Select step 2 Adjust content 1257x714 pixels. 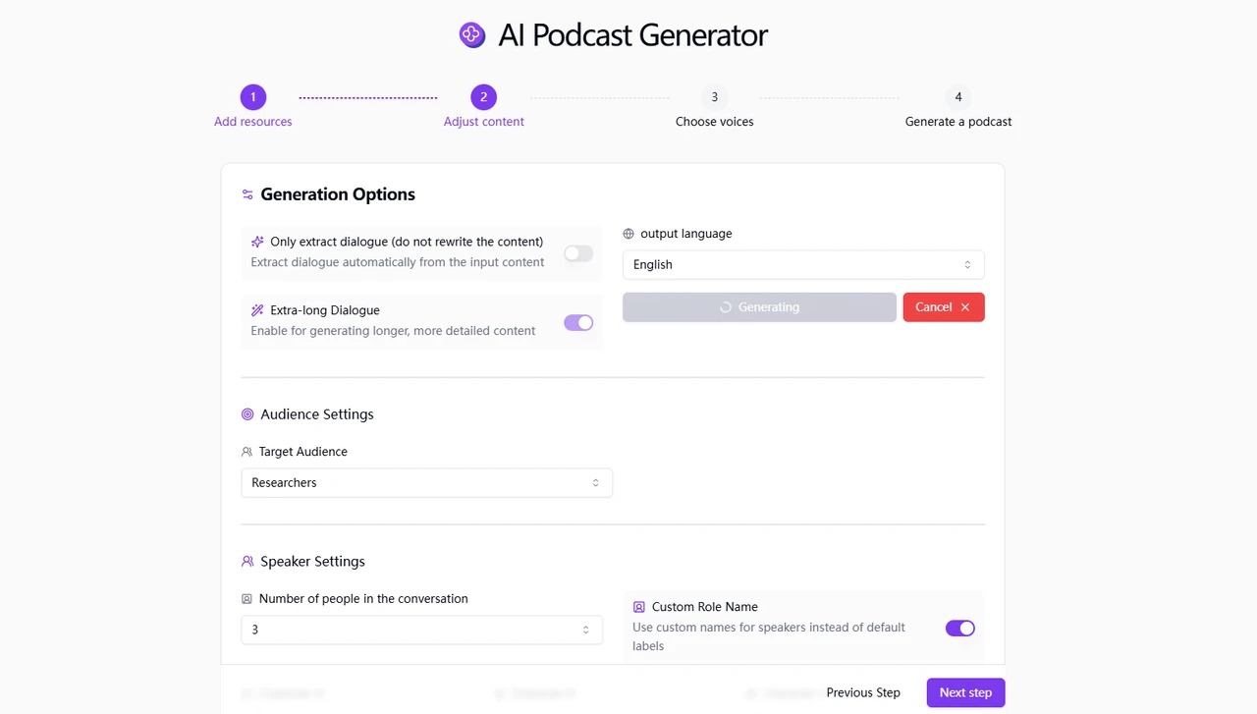pos(483,107)
